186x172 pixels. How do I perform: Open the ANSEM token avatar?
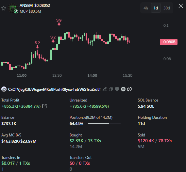tap(12, 8)
